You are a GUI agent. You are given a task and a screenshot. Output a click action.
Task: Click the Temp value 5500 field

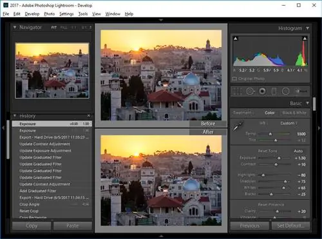click(301, 134)
